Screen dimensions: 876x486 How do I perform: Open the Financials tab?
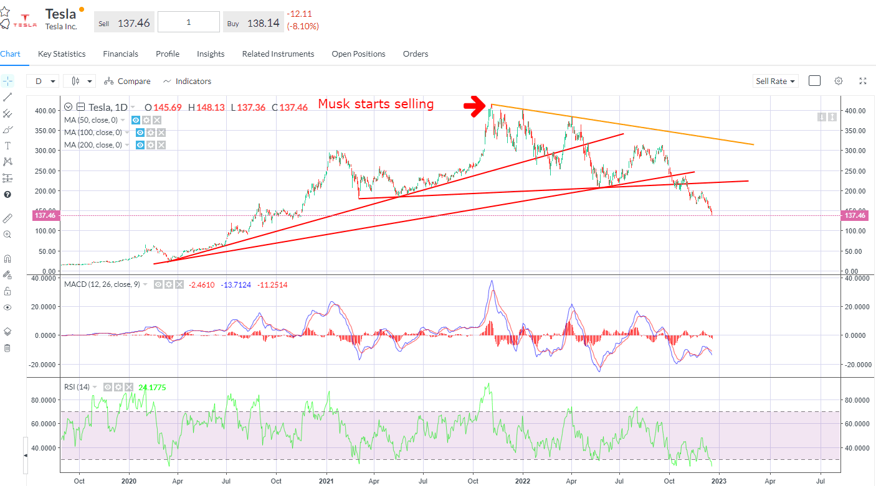pos(121,54)
